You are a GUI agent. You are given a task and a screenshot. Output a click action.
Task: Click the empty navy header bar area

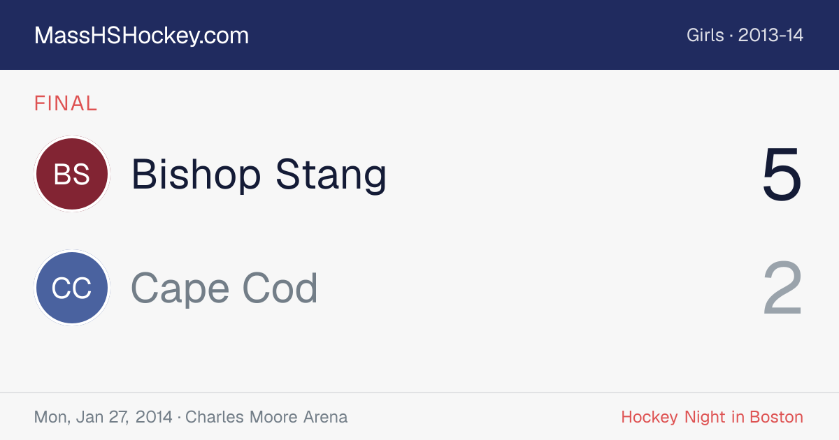point(461,35)
